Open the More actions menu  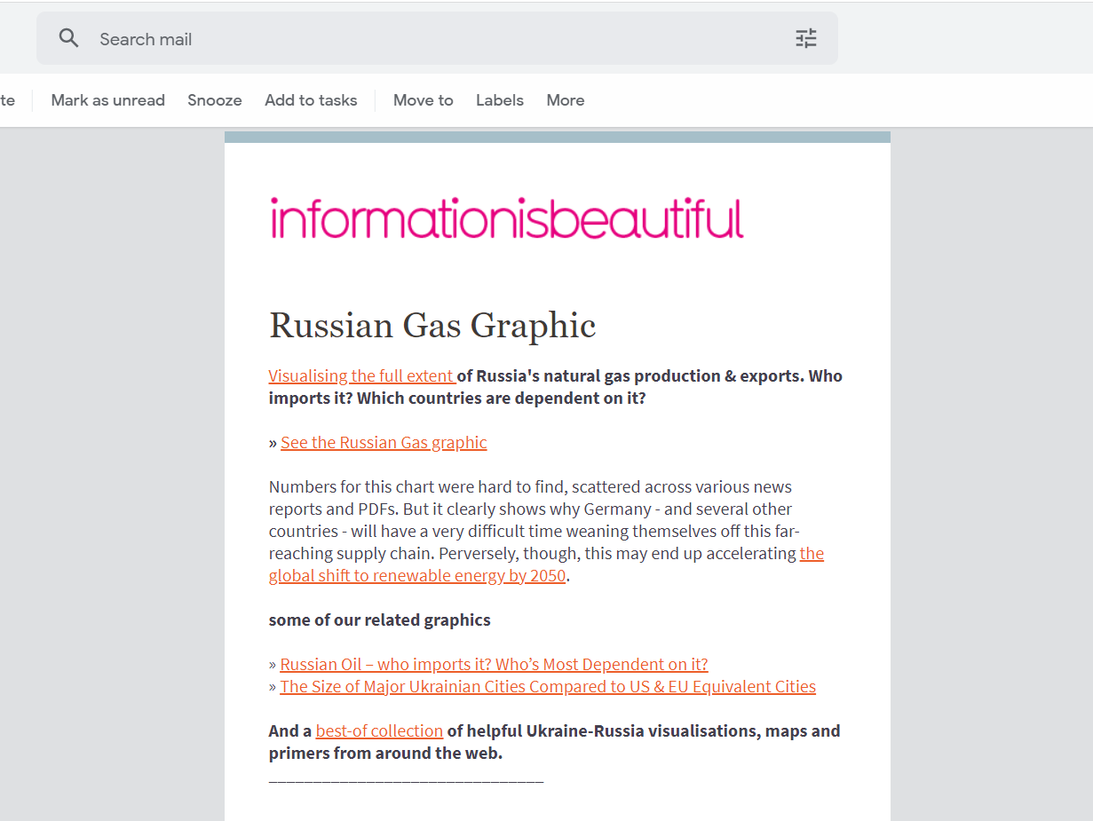(566, 100)
